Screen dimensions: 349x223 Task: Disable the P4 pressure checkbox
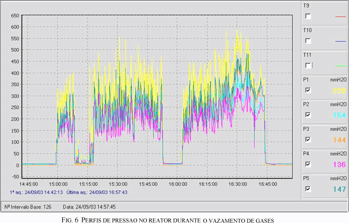click(x=308, y=164)
